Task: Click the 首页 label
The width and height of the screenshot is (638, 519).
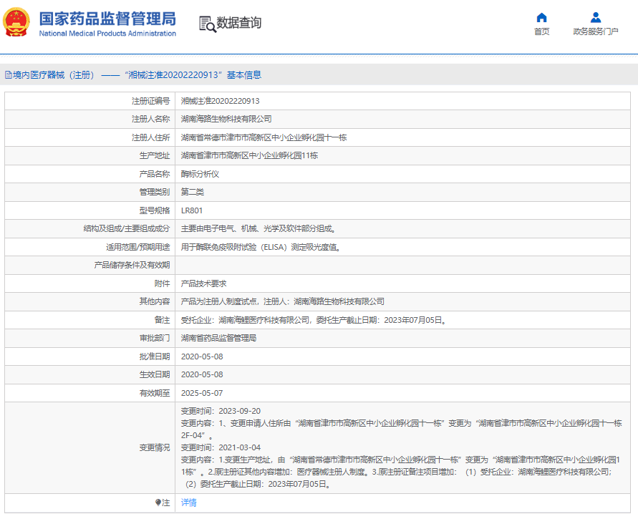Action: tap(541, 31)
